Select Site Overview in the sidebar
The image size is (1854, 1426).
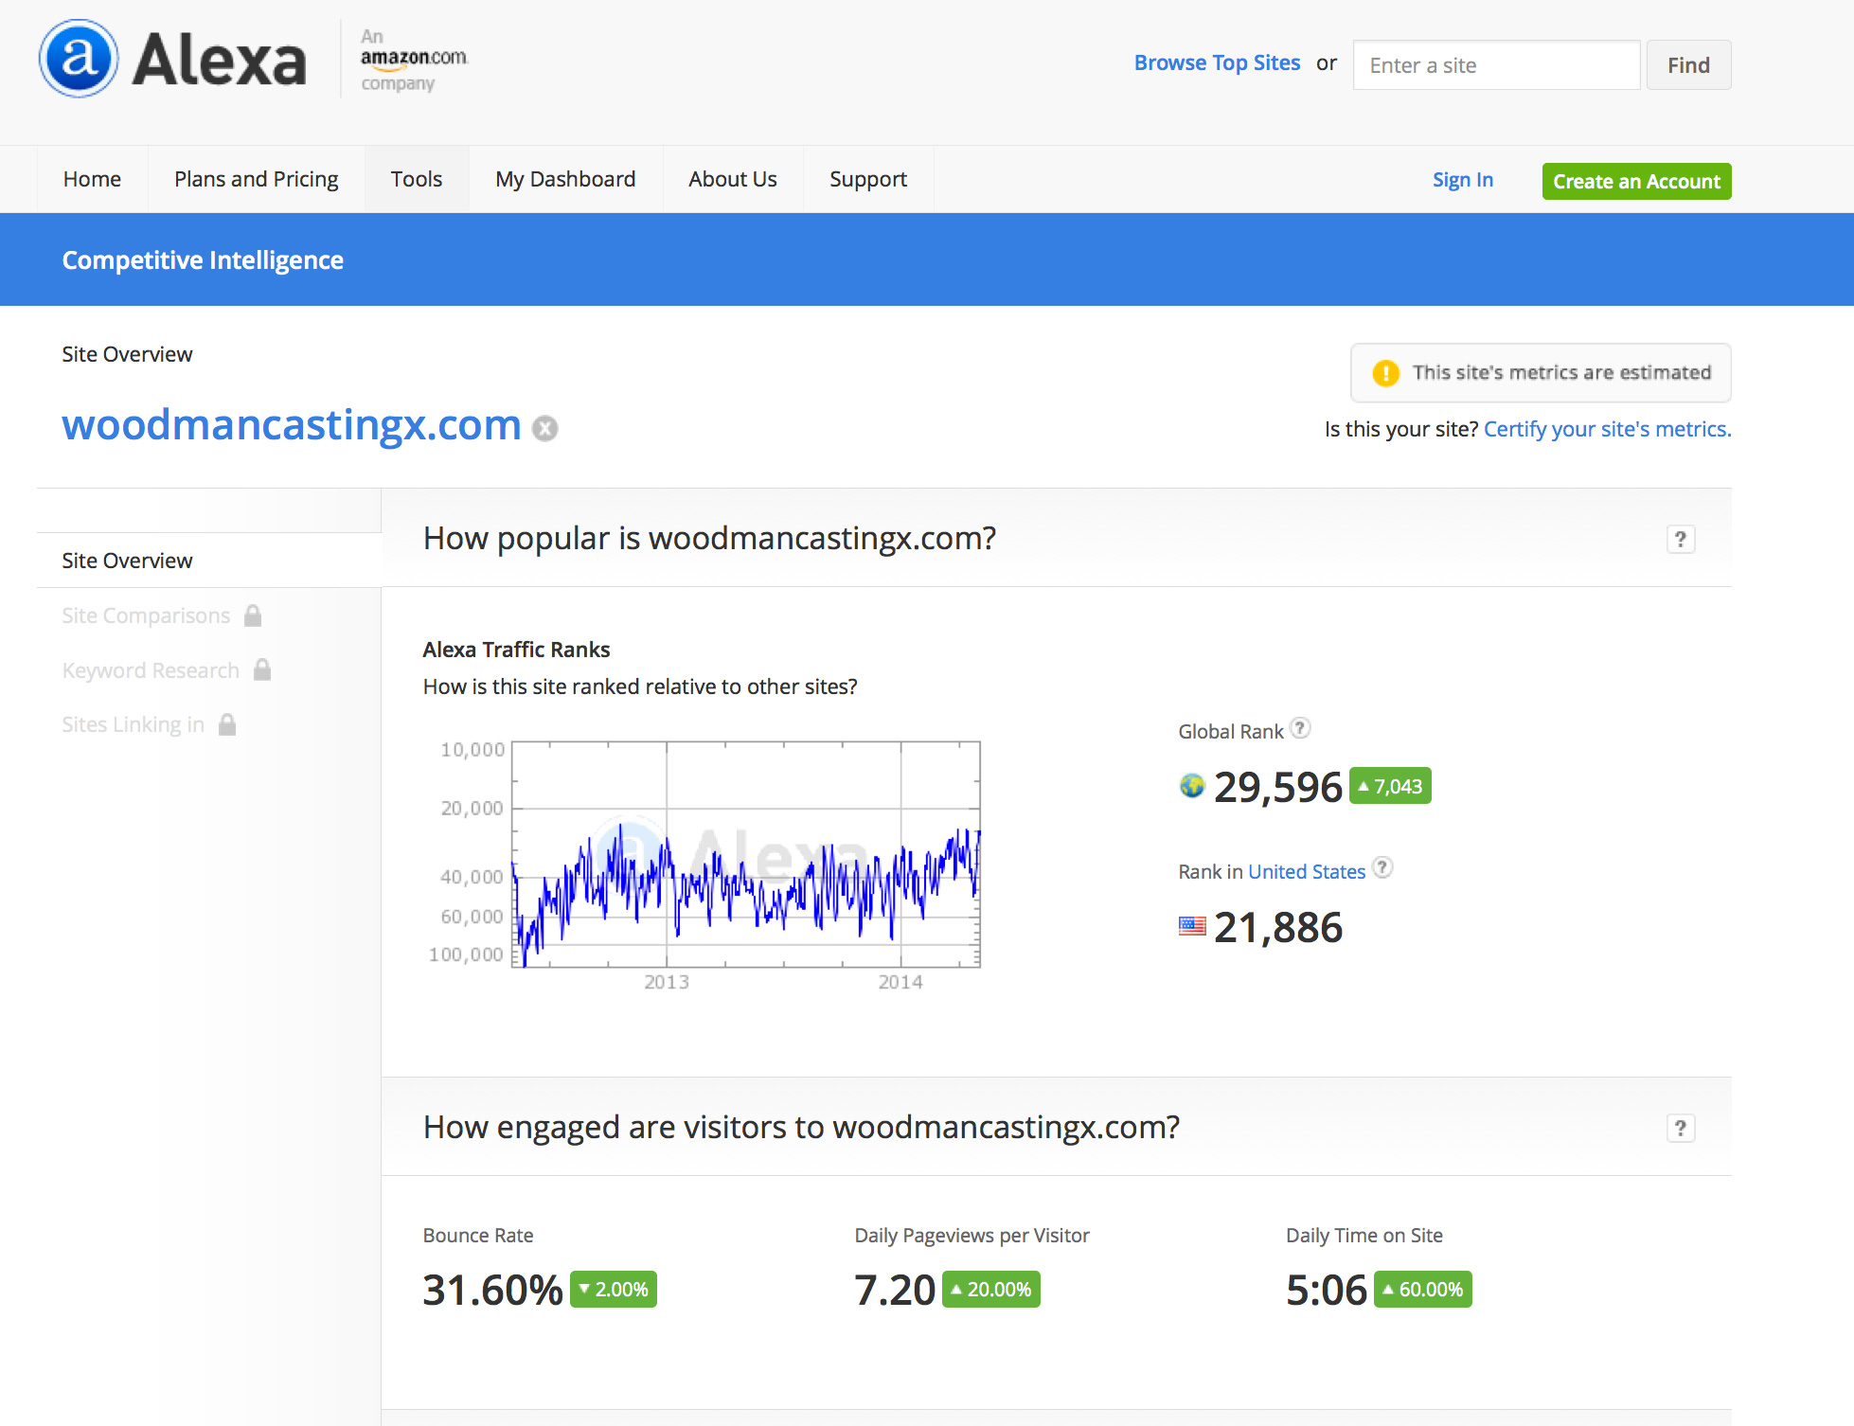point(127,561)
